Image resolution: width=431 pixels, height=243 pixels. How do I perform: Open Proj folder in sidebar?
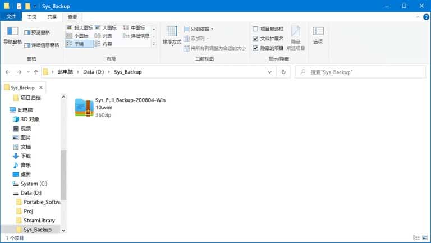tap(25, 211)
